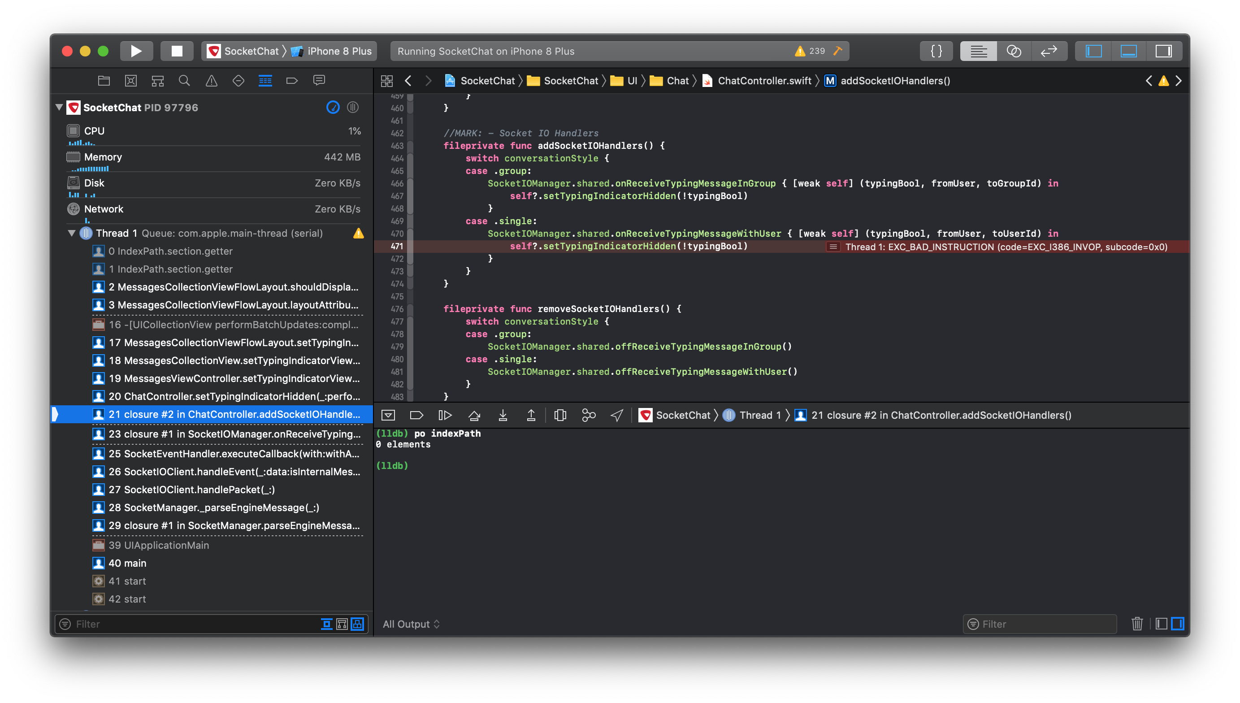The height and width of the screenshot is (703, 1240).
Task: Open the Issue navigator tab
Action: (x=212, y=81)
